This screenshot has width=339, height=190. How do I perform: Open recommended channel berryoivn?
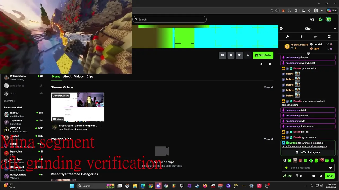point(23,153)
